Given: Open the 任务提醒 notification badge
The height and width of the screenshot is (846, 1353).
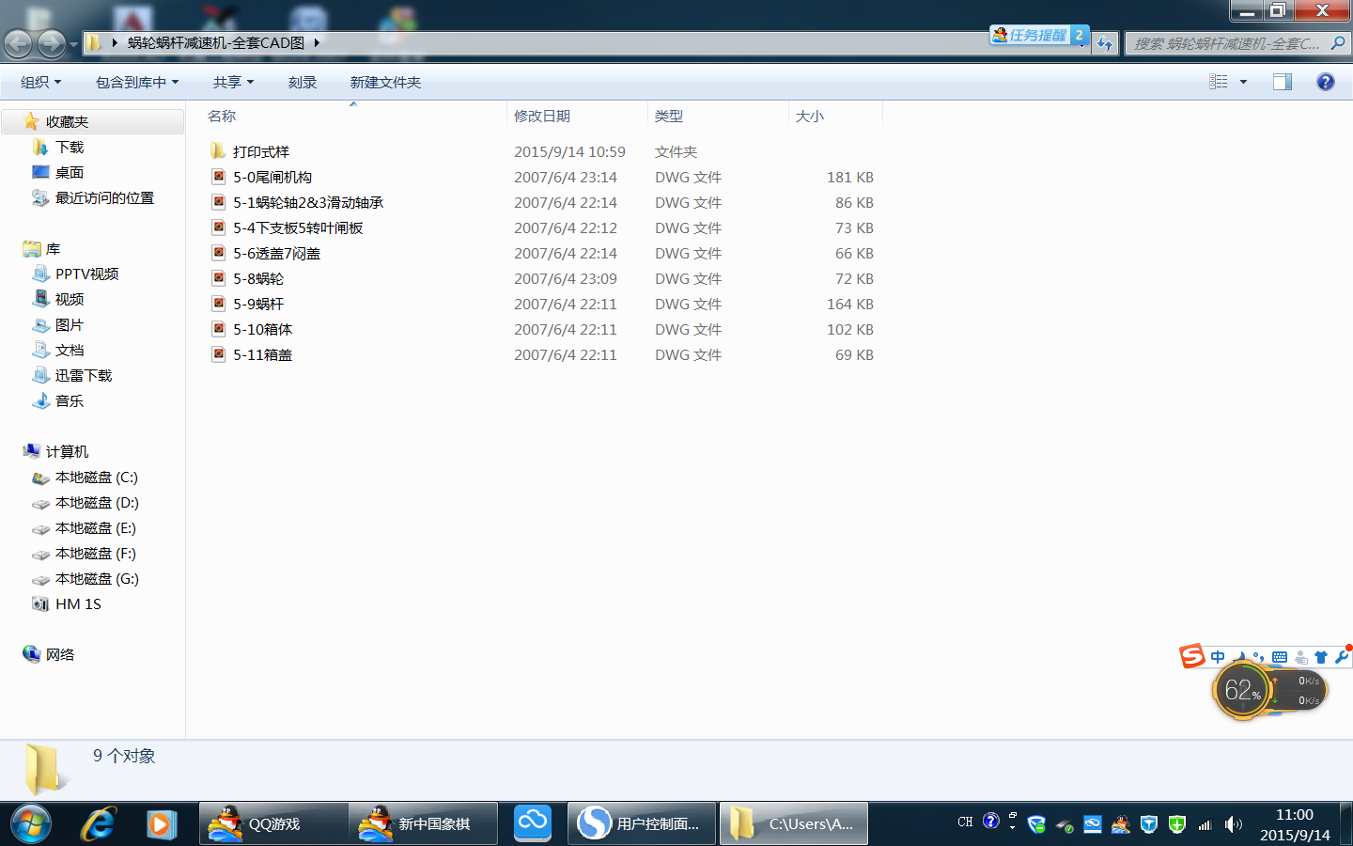Looking at the screenshot, I should tap(1039, 35).
